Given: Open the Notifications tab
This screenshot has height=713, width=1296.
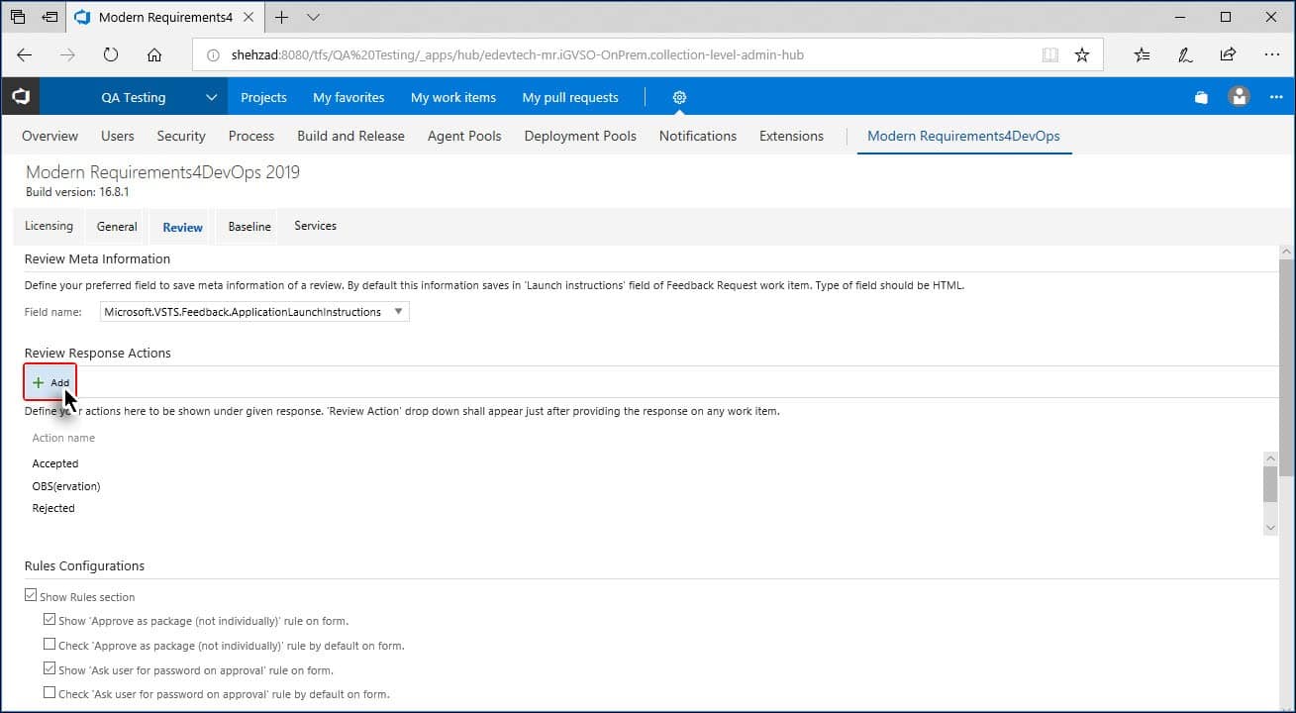Looking at the screenshot, I should point(698,136).
